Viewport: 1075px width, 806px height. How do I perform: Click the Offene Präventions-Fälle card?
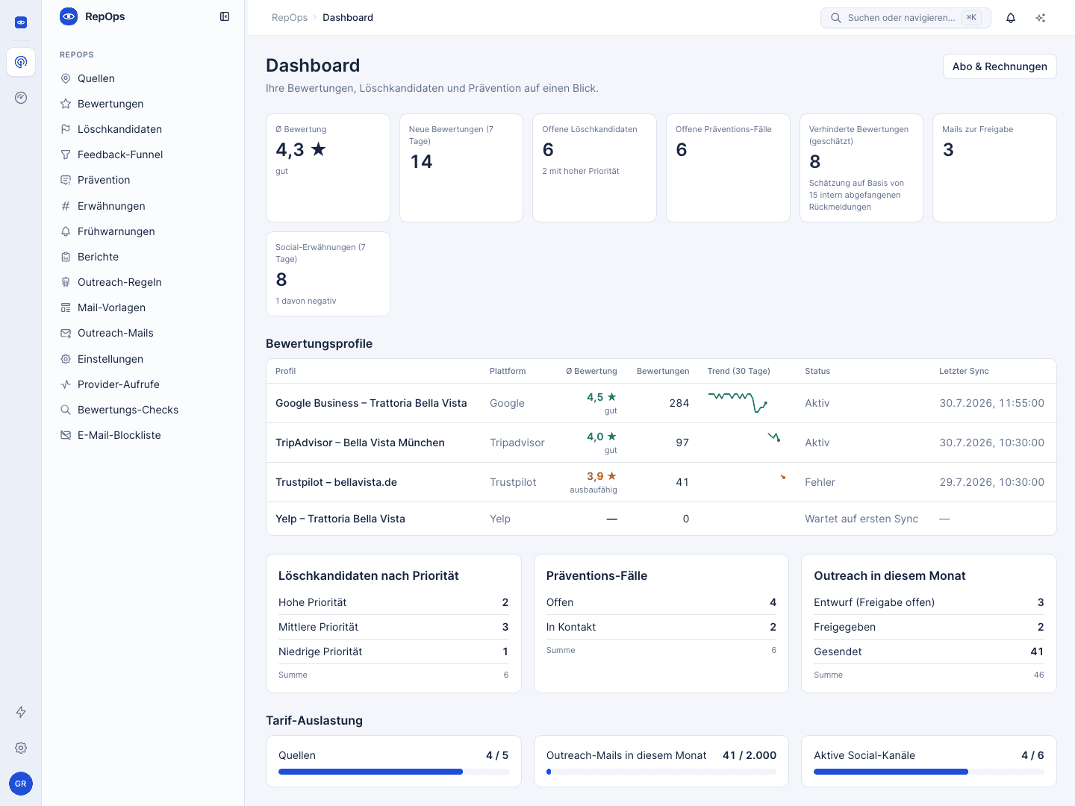[x=728, y=168]
